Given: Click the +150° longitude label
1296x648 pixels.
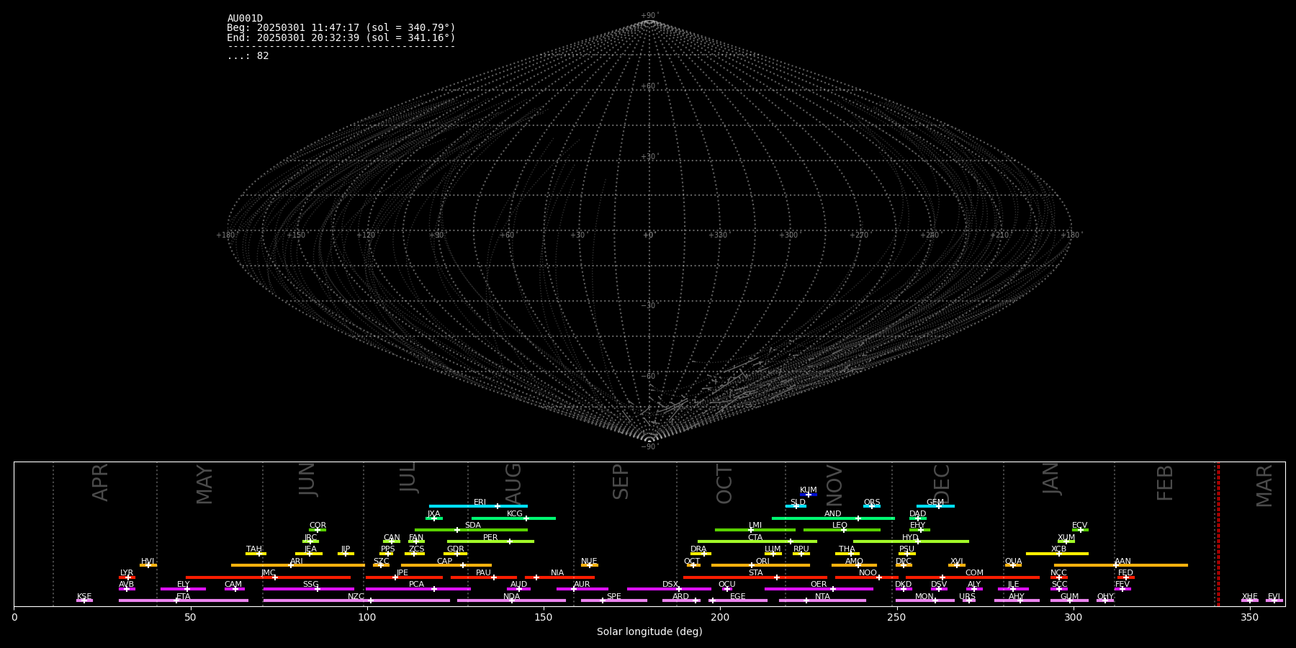Looking at the screenshot, I should point(296,235).
